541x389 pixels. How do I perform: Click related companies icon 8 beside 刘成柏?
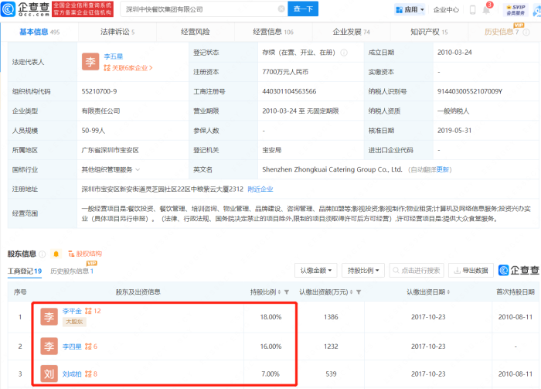point(91,374)
